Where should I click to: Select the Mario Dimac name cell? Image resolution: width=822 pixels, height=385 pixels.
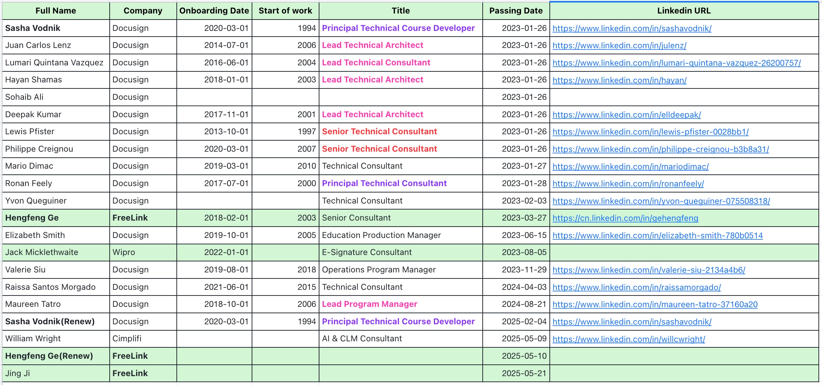point(56,166)
